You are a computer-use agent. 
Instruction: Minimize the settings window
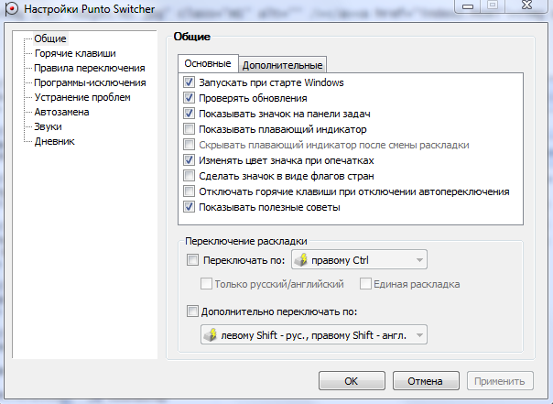pyautogui.click(x=468, y=6)
